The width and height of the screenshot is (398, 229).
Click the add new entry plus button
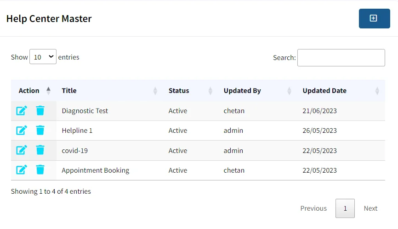(x=374, y=18)
